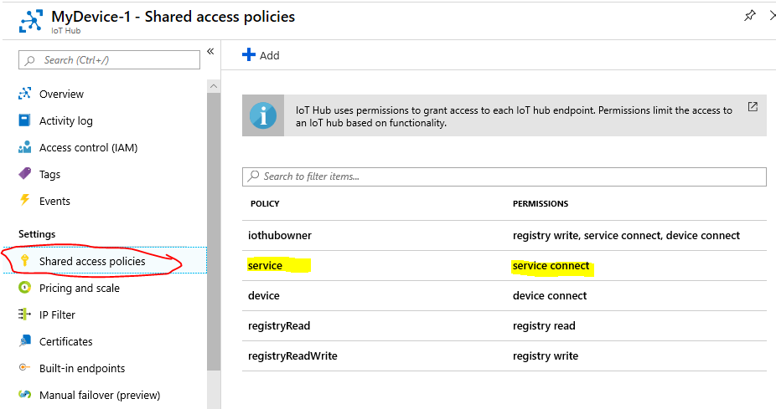Click the 'registry read' permissions cell
Screen dimensions: 776x409
[x=544, y=326]
